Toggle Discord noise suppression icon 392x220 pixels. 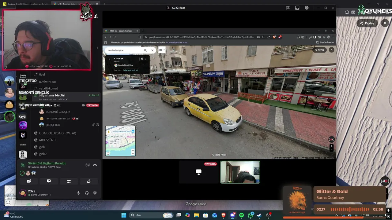(x=87, y=165)
